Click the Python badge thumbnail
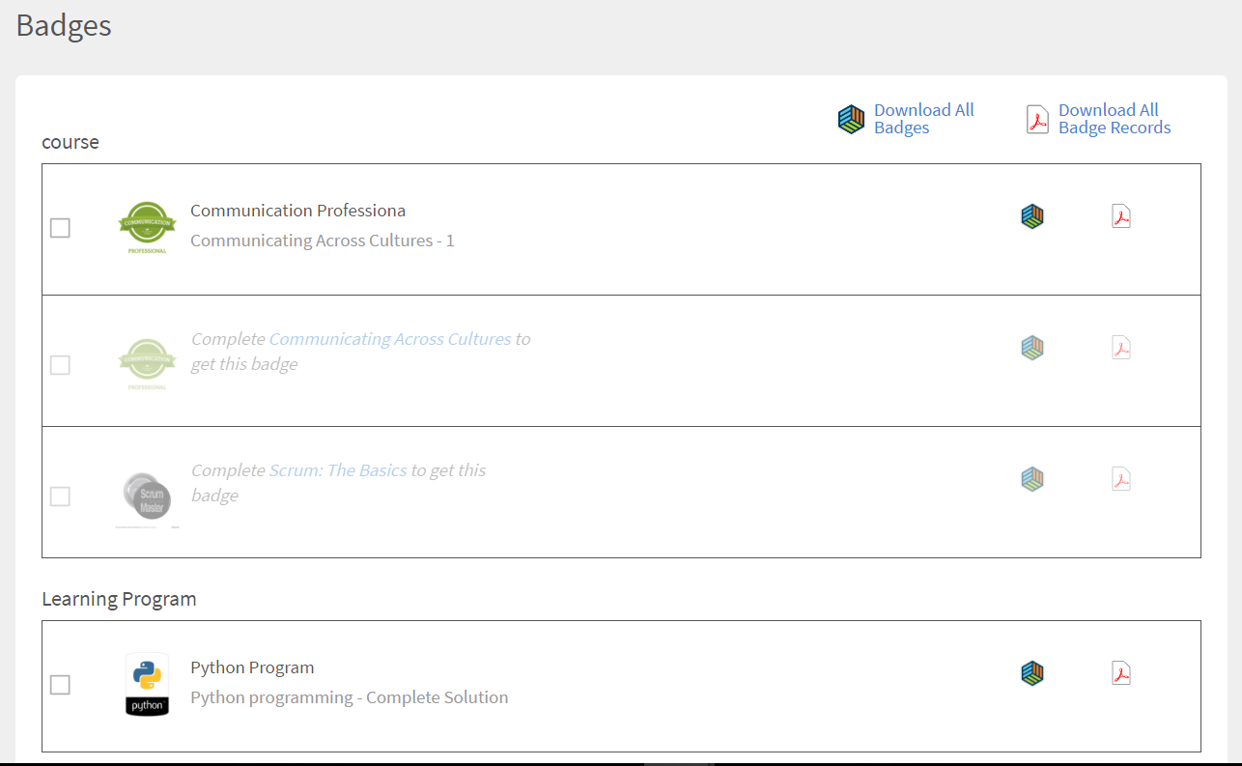The image size is (1242, 766). point(147,685)
